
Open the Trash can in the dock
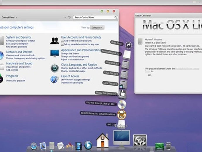tap(169, 146)
